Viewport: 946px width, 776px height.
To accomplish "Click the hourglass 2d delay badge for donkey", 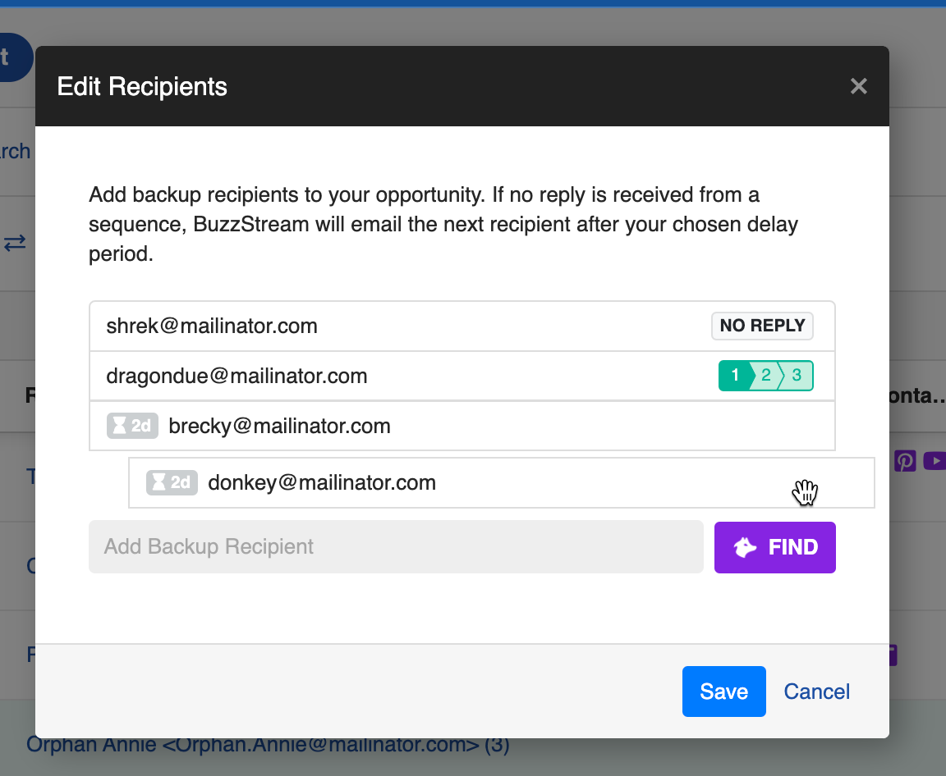I will pyautogui.click(x=172, y=482).
